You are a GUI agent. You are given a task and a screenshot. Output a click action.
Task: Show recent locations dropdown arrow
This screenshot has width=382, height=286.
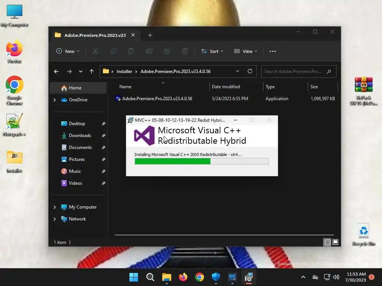point(81,71)
